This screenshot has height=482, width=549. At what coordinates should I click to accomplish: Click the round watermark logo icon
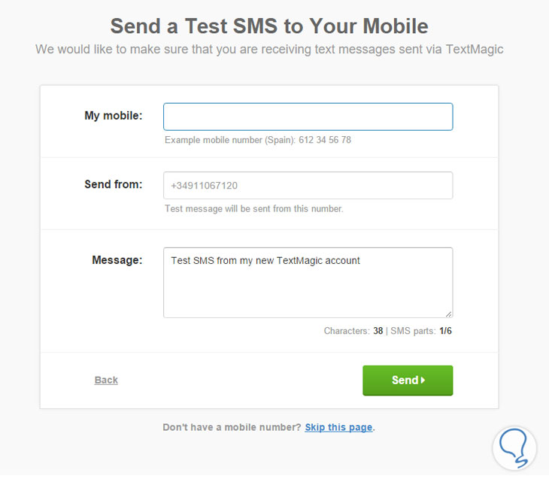[514, 449]
